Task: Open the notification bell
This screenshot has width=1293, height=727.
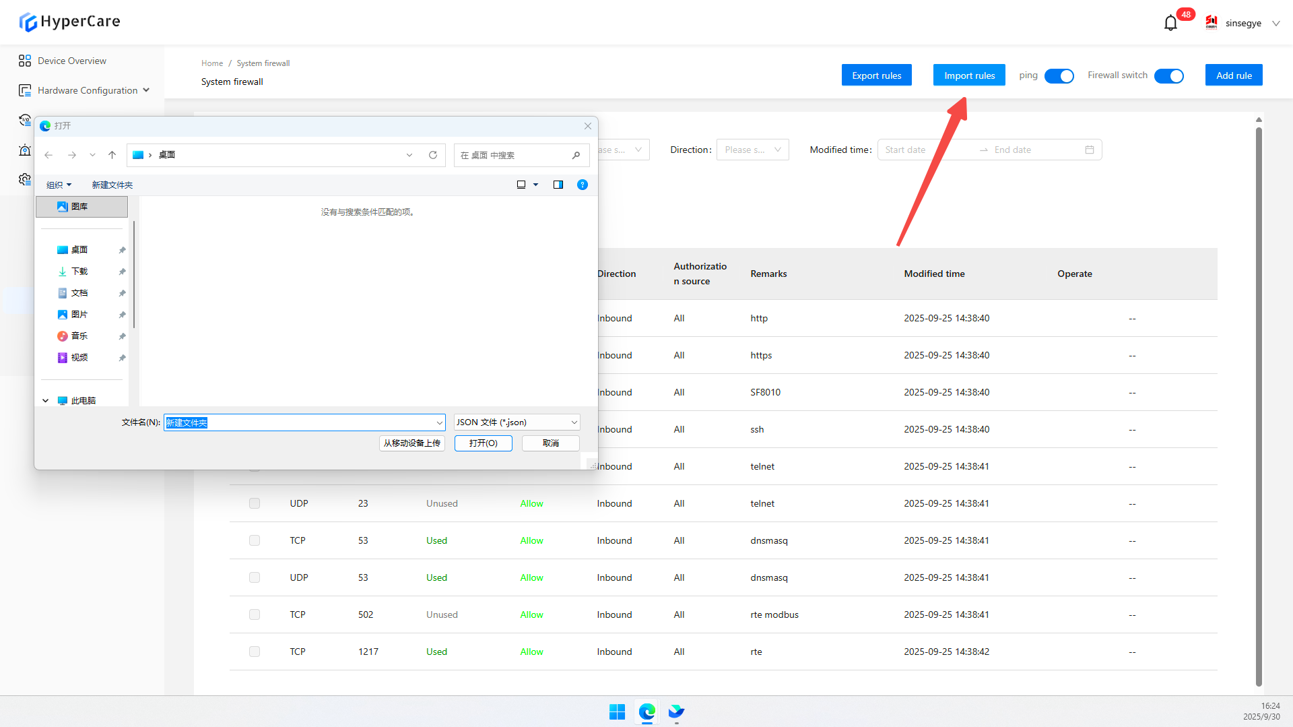Action: (1170, 23)
